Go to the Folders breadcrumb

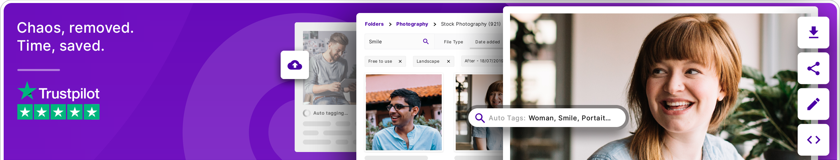[x=374, y=24]
